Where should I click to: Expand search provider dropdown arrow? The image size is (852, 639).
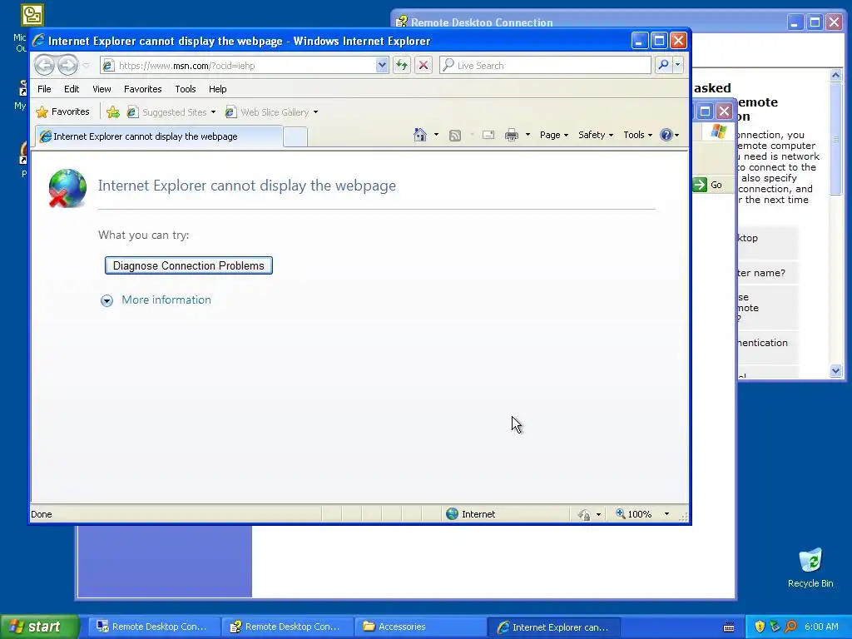(x=677, y=65)
